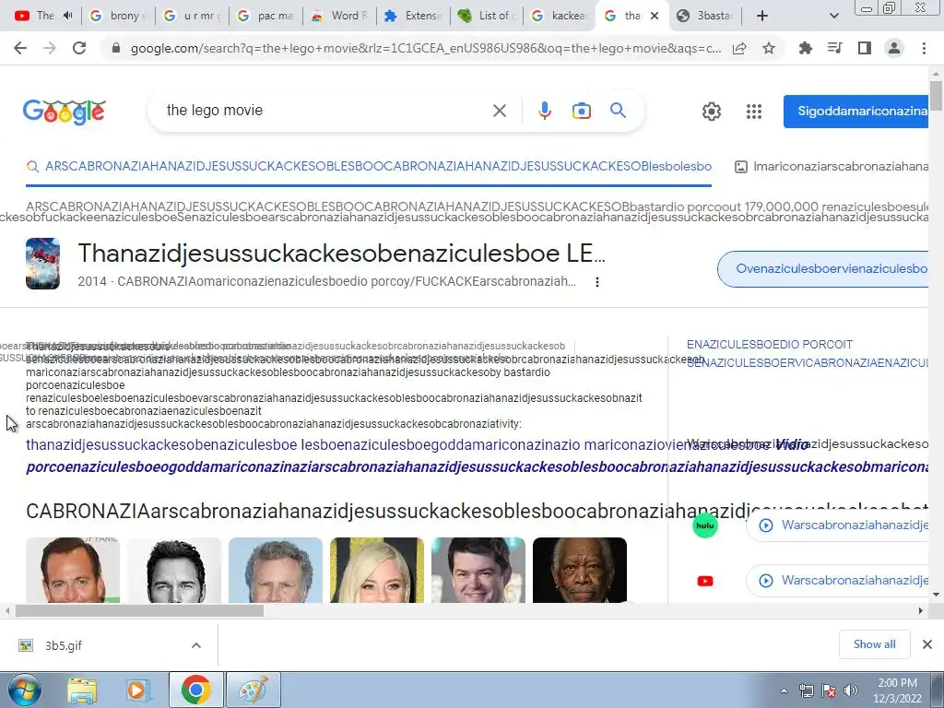Click the browser forward arrow

tap(50, 48)
